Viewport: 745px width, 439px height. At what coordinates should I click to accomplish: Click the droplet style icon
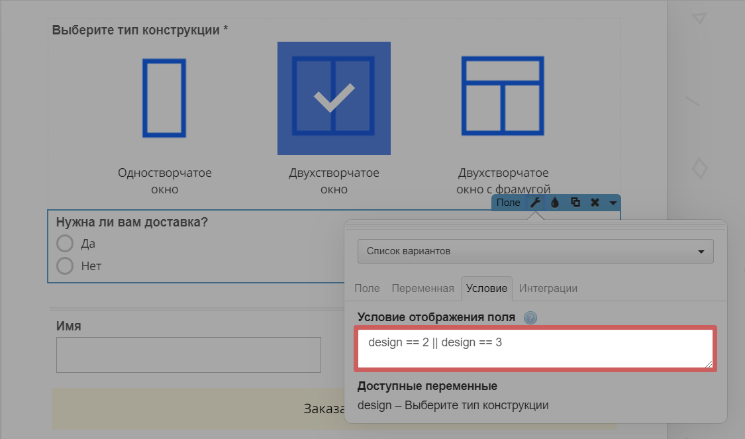555,203
